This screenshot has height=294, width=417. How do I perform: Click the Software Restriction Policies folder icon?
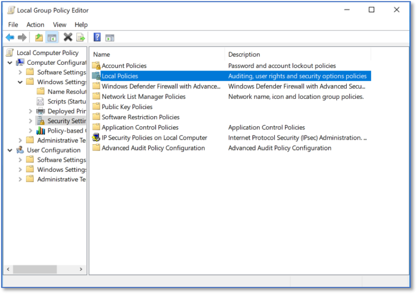coord(96,117)
